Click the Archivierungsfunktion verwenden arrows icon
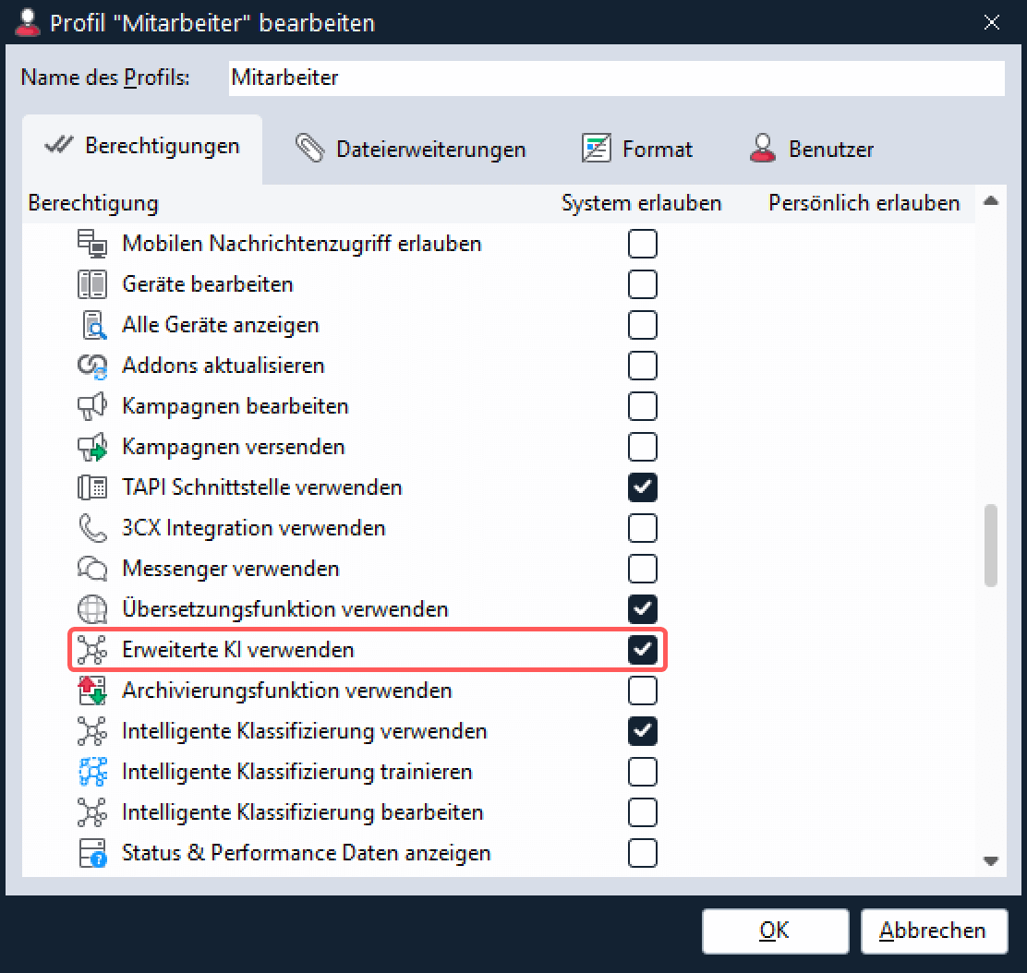Screen dimensions: 1027x973 [x=92, y=691]
